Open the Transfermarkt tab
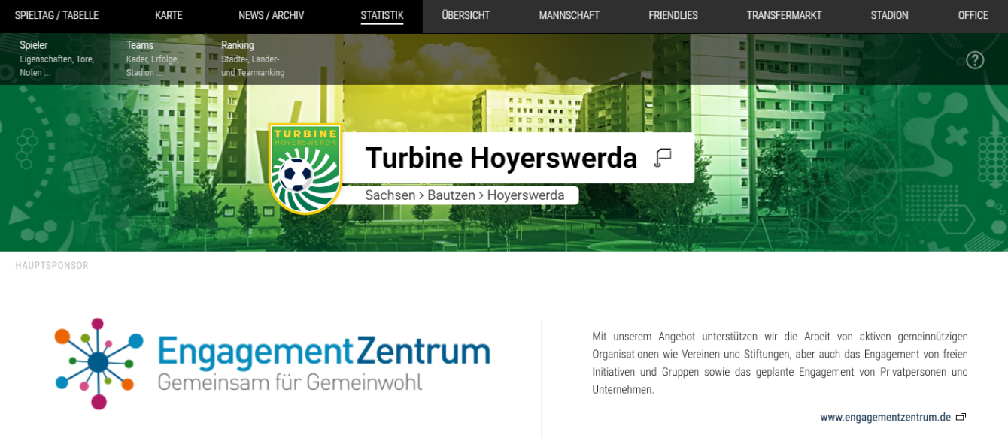 tap(784, 16)
